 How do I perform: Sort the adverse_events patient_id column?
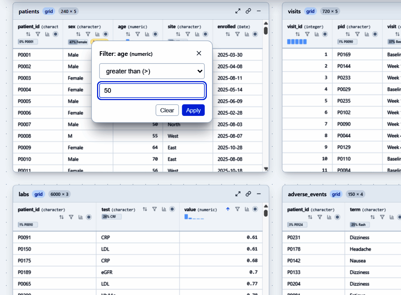click(x=310, y=217)
